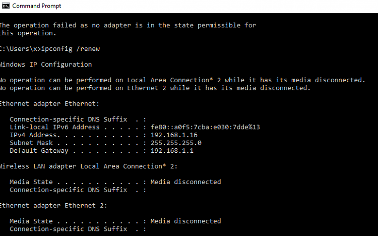Click 'Media disconnected' under Ethernet 2 adapter
Image resolution: width=378 pixels, height=236 pixels.
(185, 221)
